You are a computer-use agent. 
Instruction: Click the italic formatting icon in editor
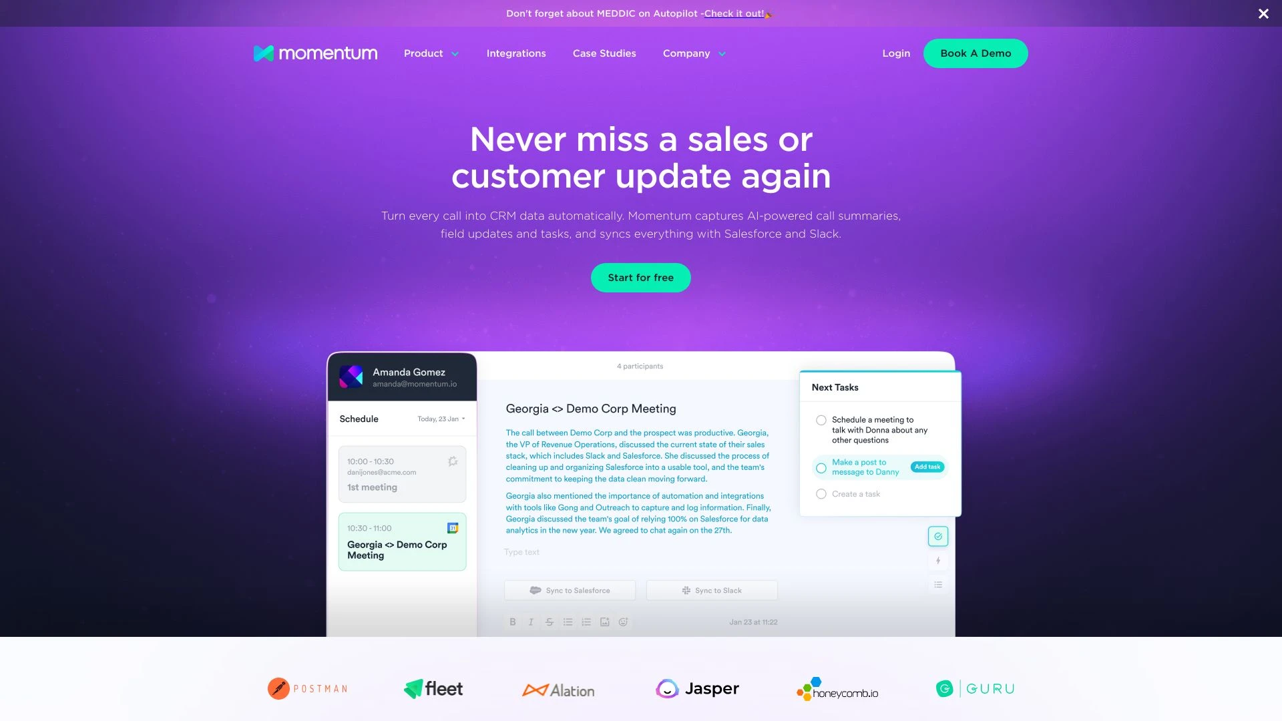pyautogui.click(x=530, y=622)
